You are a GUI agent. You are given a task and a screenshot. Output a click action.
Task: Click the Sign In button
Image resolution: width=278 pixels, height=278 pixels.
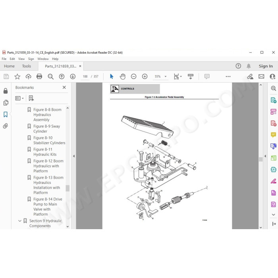pyautogui.click(x=266, y=66)
